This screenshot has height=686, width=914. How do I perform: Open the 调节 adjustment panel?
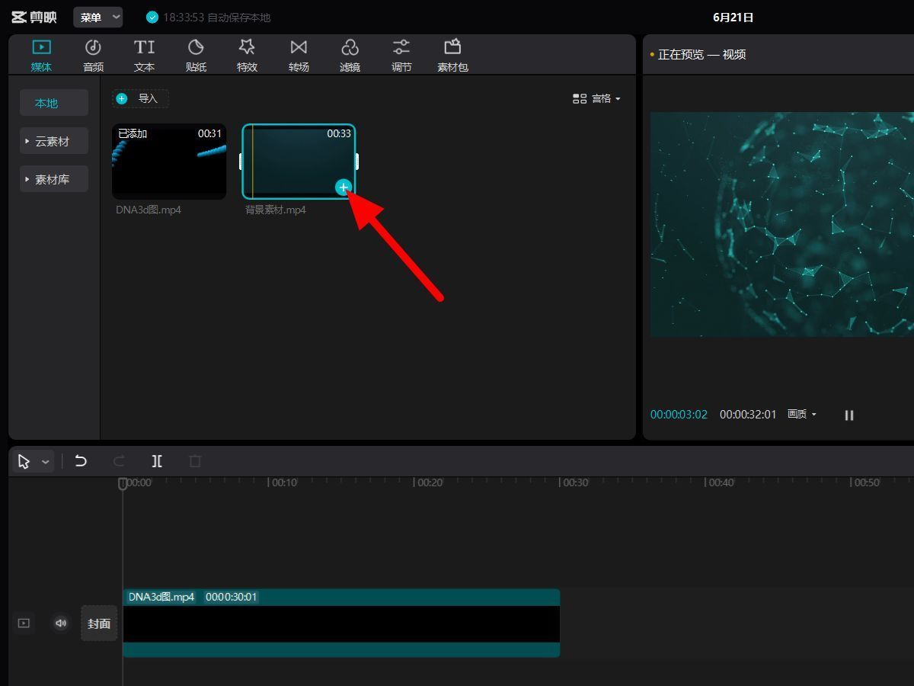(401, 55)
